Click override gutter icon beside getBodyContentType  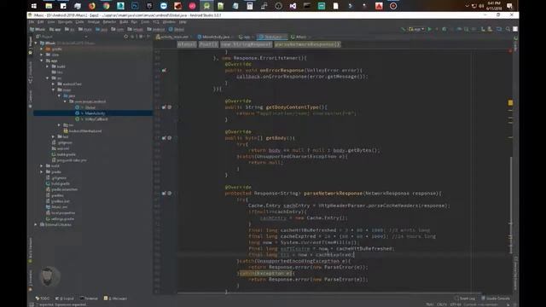pos(164,107)
